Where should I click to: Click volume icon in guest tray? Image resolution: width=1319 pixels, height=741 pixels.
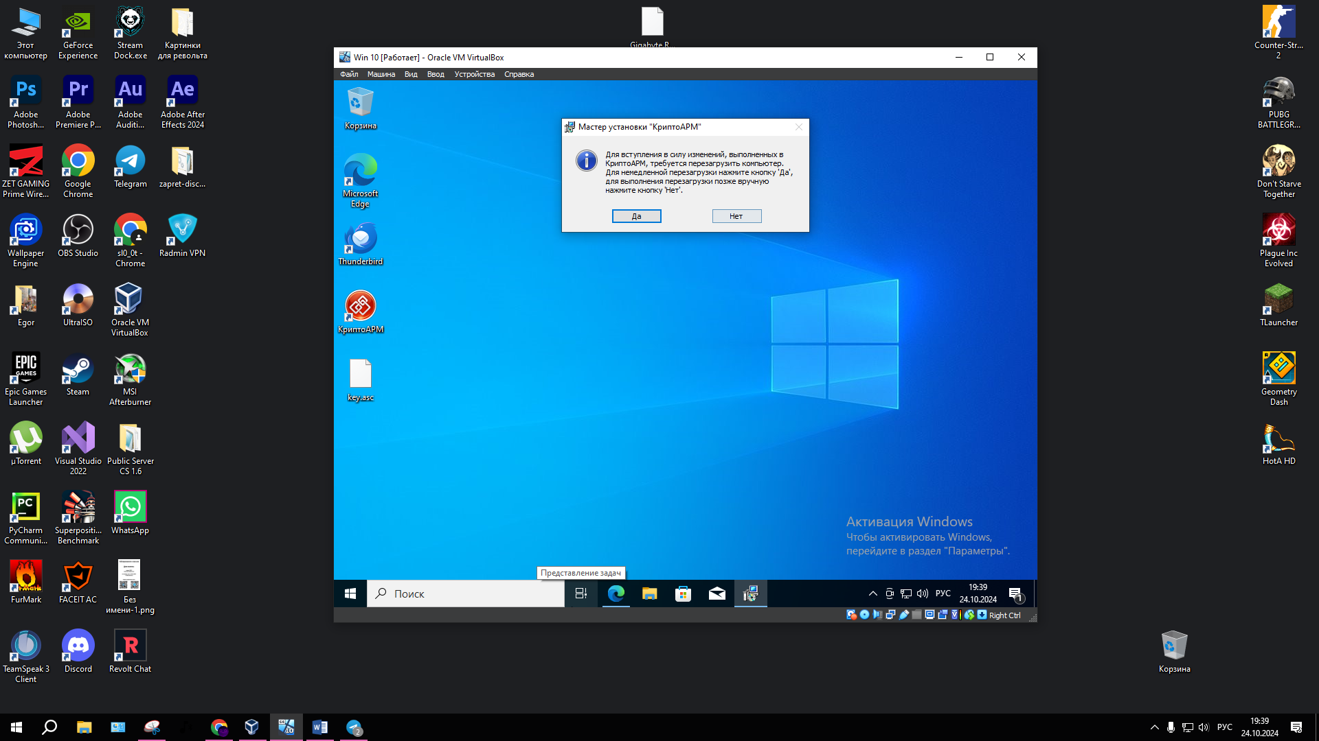point(923,593)
